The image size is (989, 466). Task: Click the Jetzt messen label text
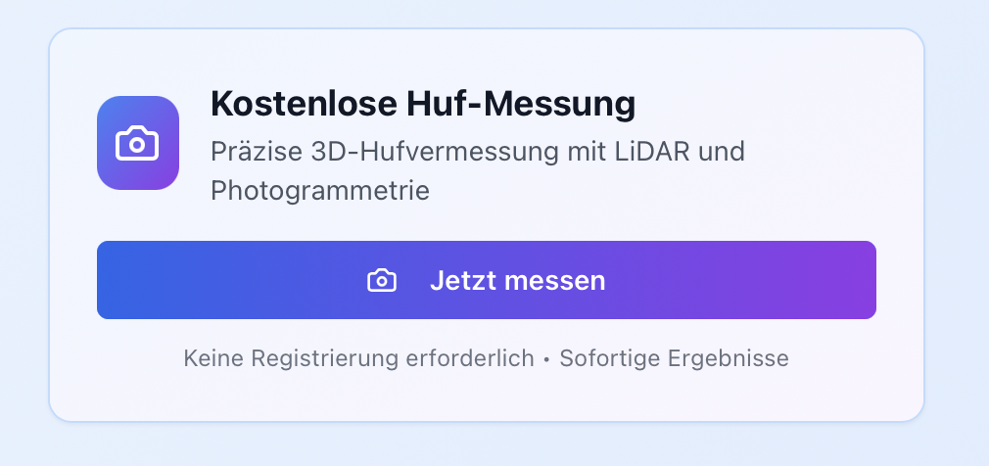coord(517,281)
